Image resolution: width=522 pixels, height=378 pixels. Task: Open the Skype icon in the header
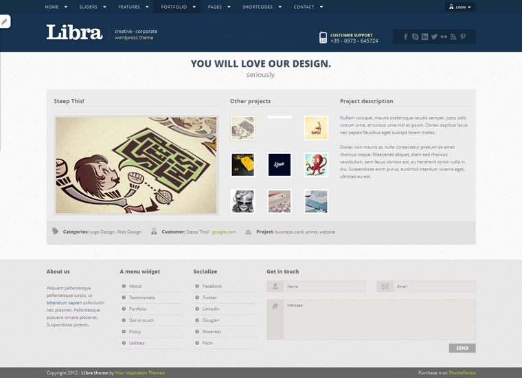pos(416,37)
